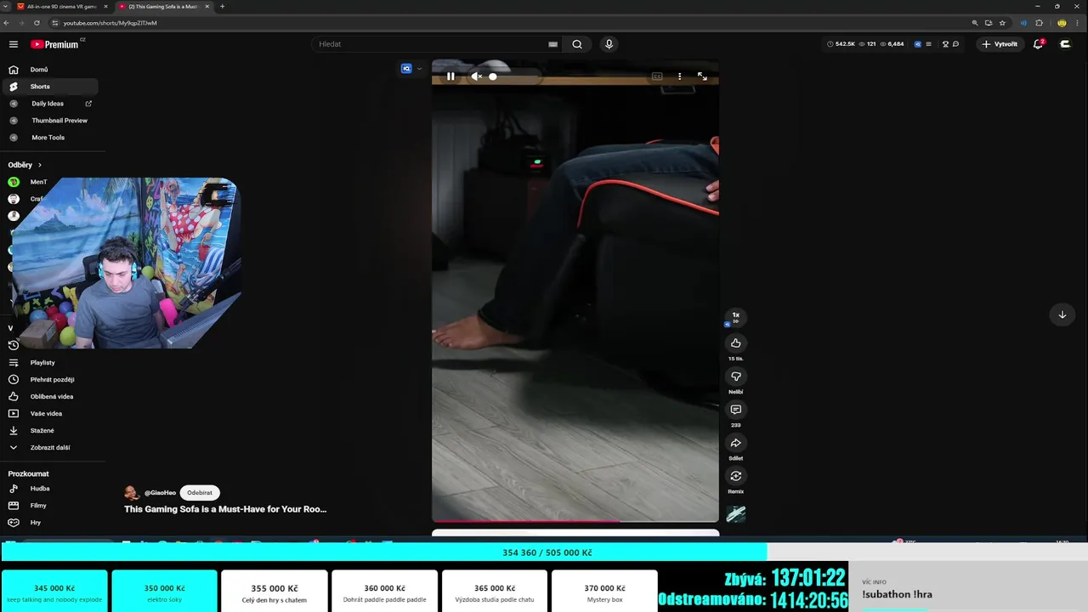Image resolution: width=1088 pixels, height=612 pixels.
Task: Open Filmy in Prozkoumat section
Action: point(51,506)
